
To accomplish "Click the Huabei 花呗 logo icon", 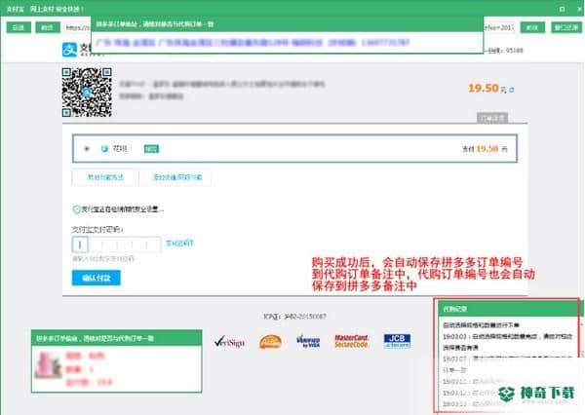I will (x=105, y=149).
